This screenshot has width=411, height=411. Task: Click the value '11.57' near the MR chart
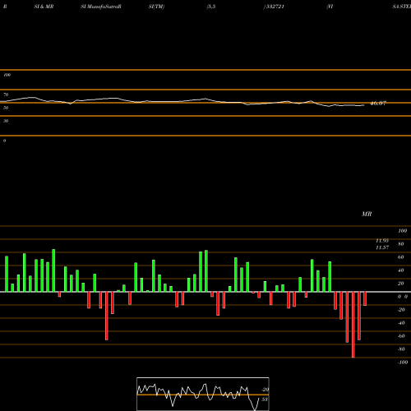pos(382,247)
